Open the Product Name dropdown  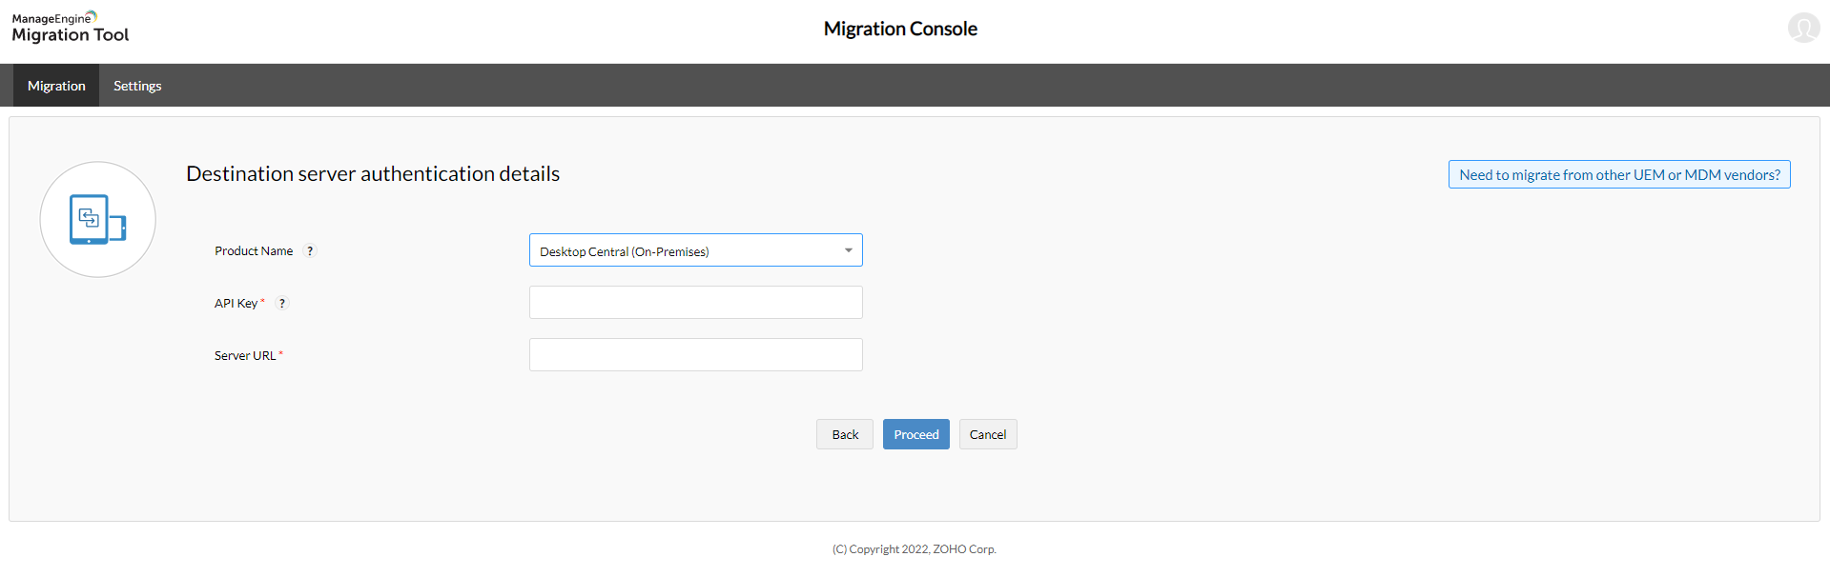point(696,250)
